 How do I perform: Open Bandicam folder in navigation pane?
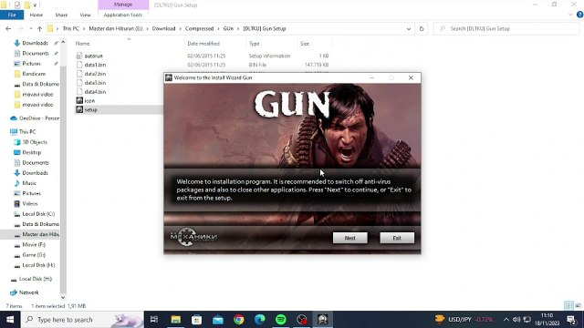click(x=34, y=74)
